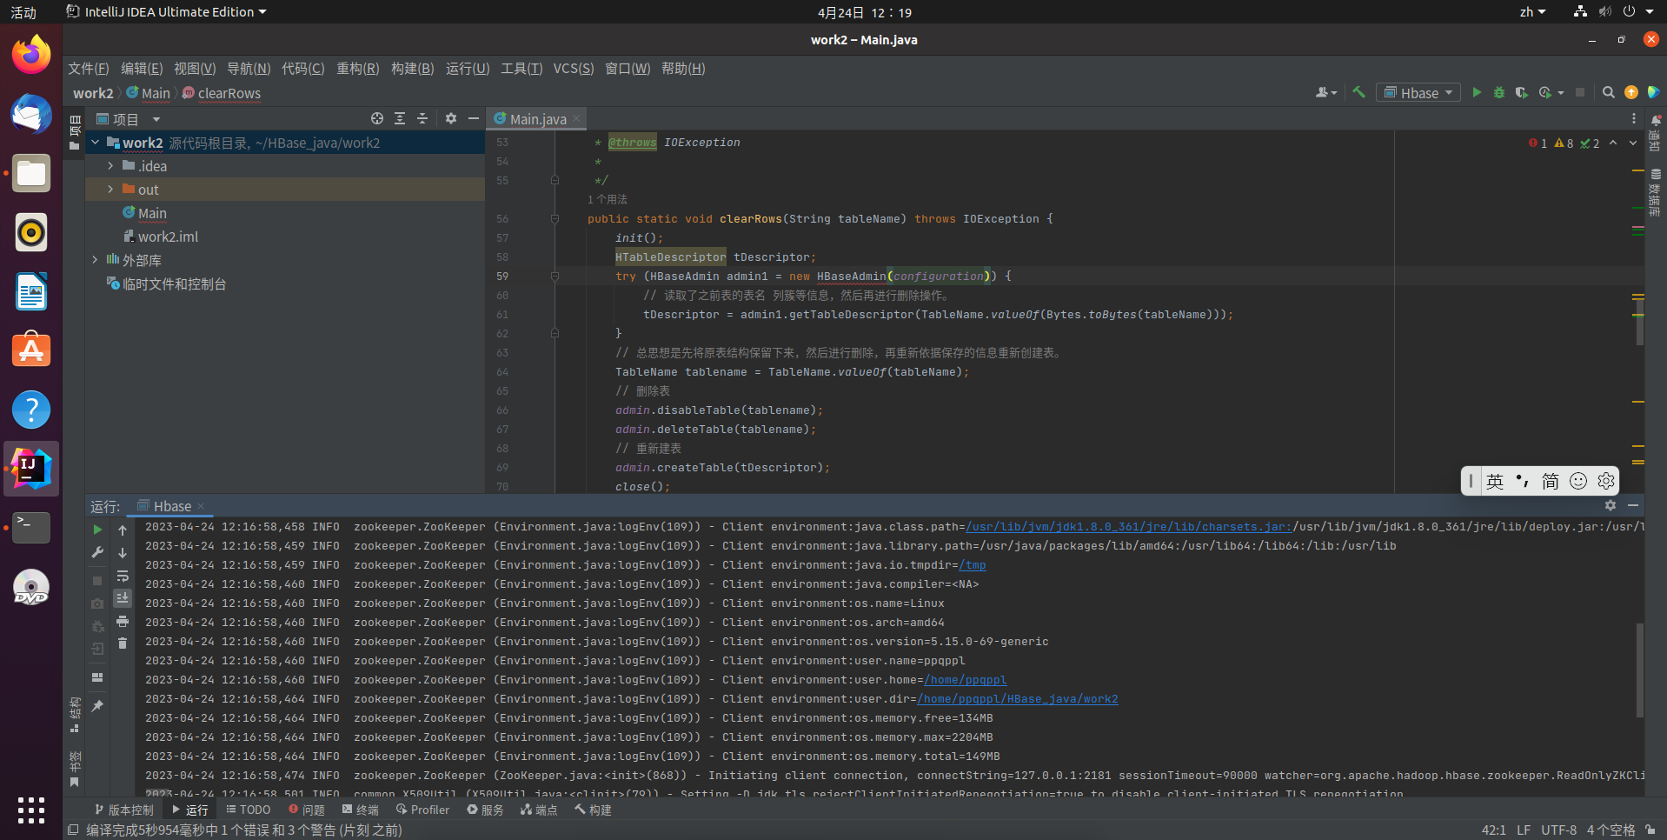Open the VCS menu
Image resolution: width=1667 pixels, height=840 pixels.
pos(574,69)
